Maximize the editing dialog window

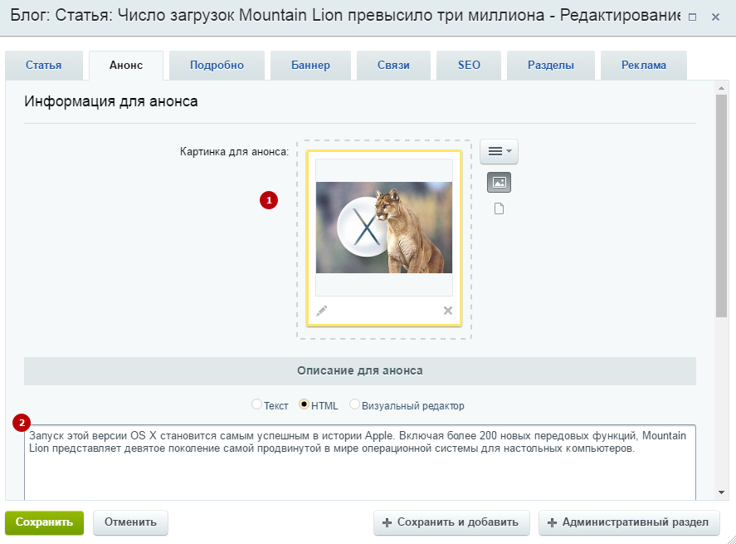click(x=692, y=17)
